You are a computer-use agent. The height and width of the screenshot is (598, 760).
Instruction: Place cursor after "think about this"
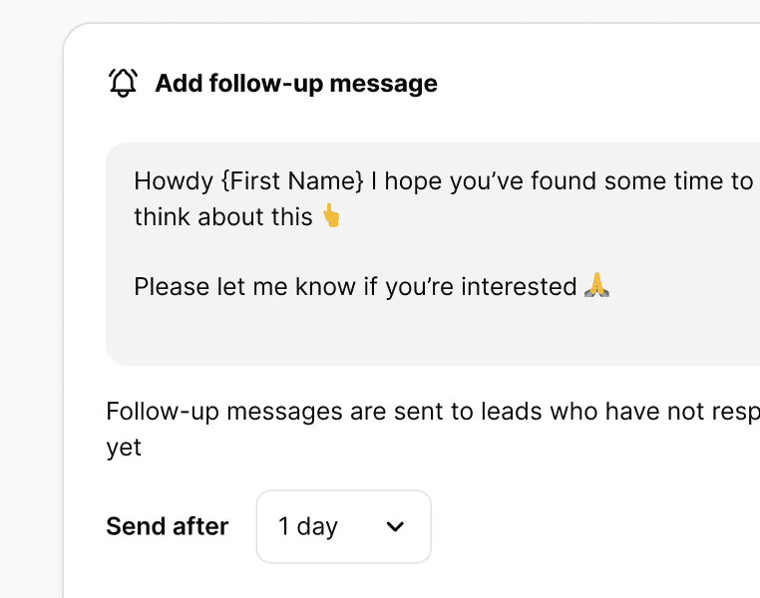(315, 215)
